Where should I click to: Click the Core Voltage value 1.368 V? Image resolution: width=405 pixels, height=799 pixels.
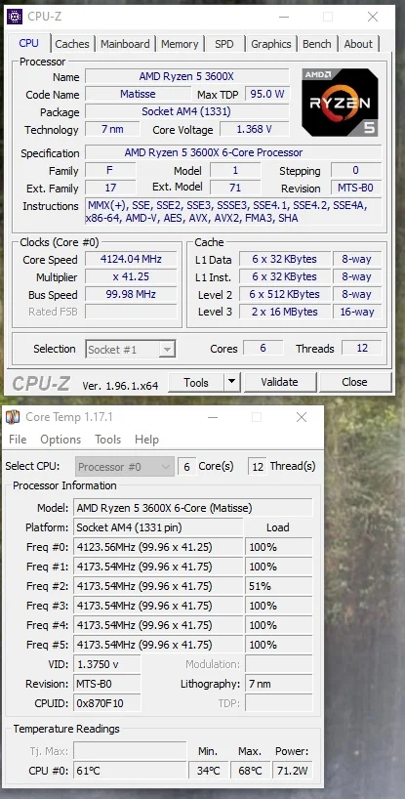click(254, 130)
